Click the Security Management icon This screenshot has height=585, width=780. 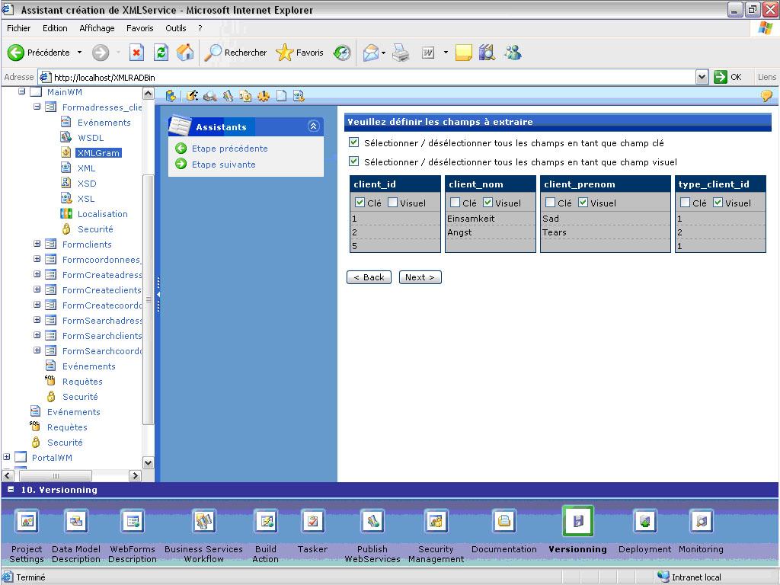pyautogui.click(x=436, y=522)
